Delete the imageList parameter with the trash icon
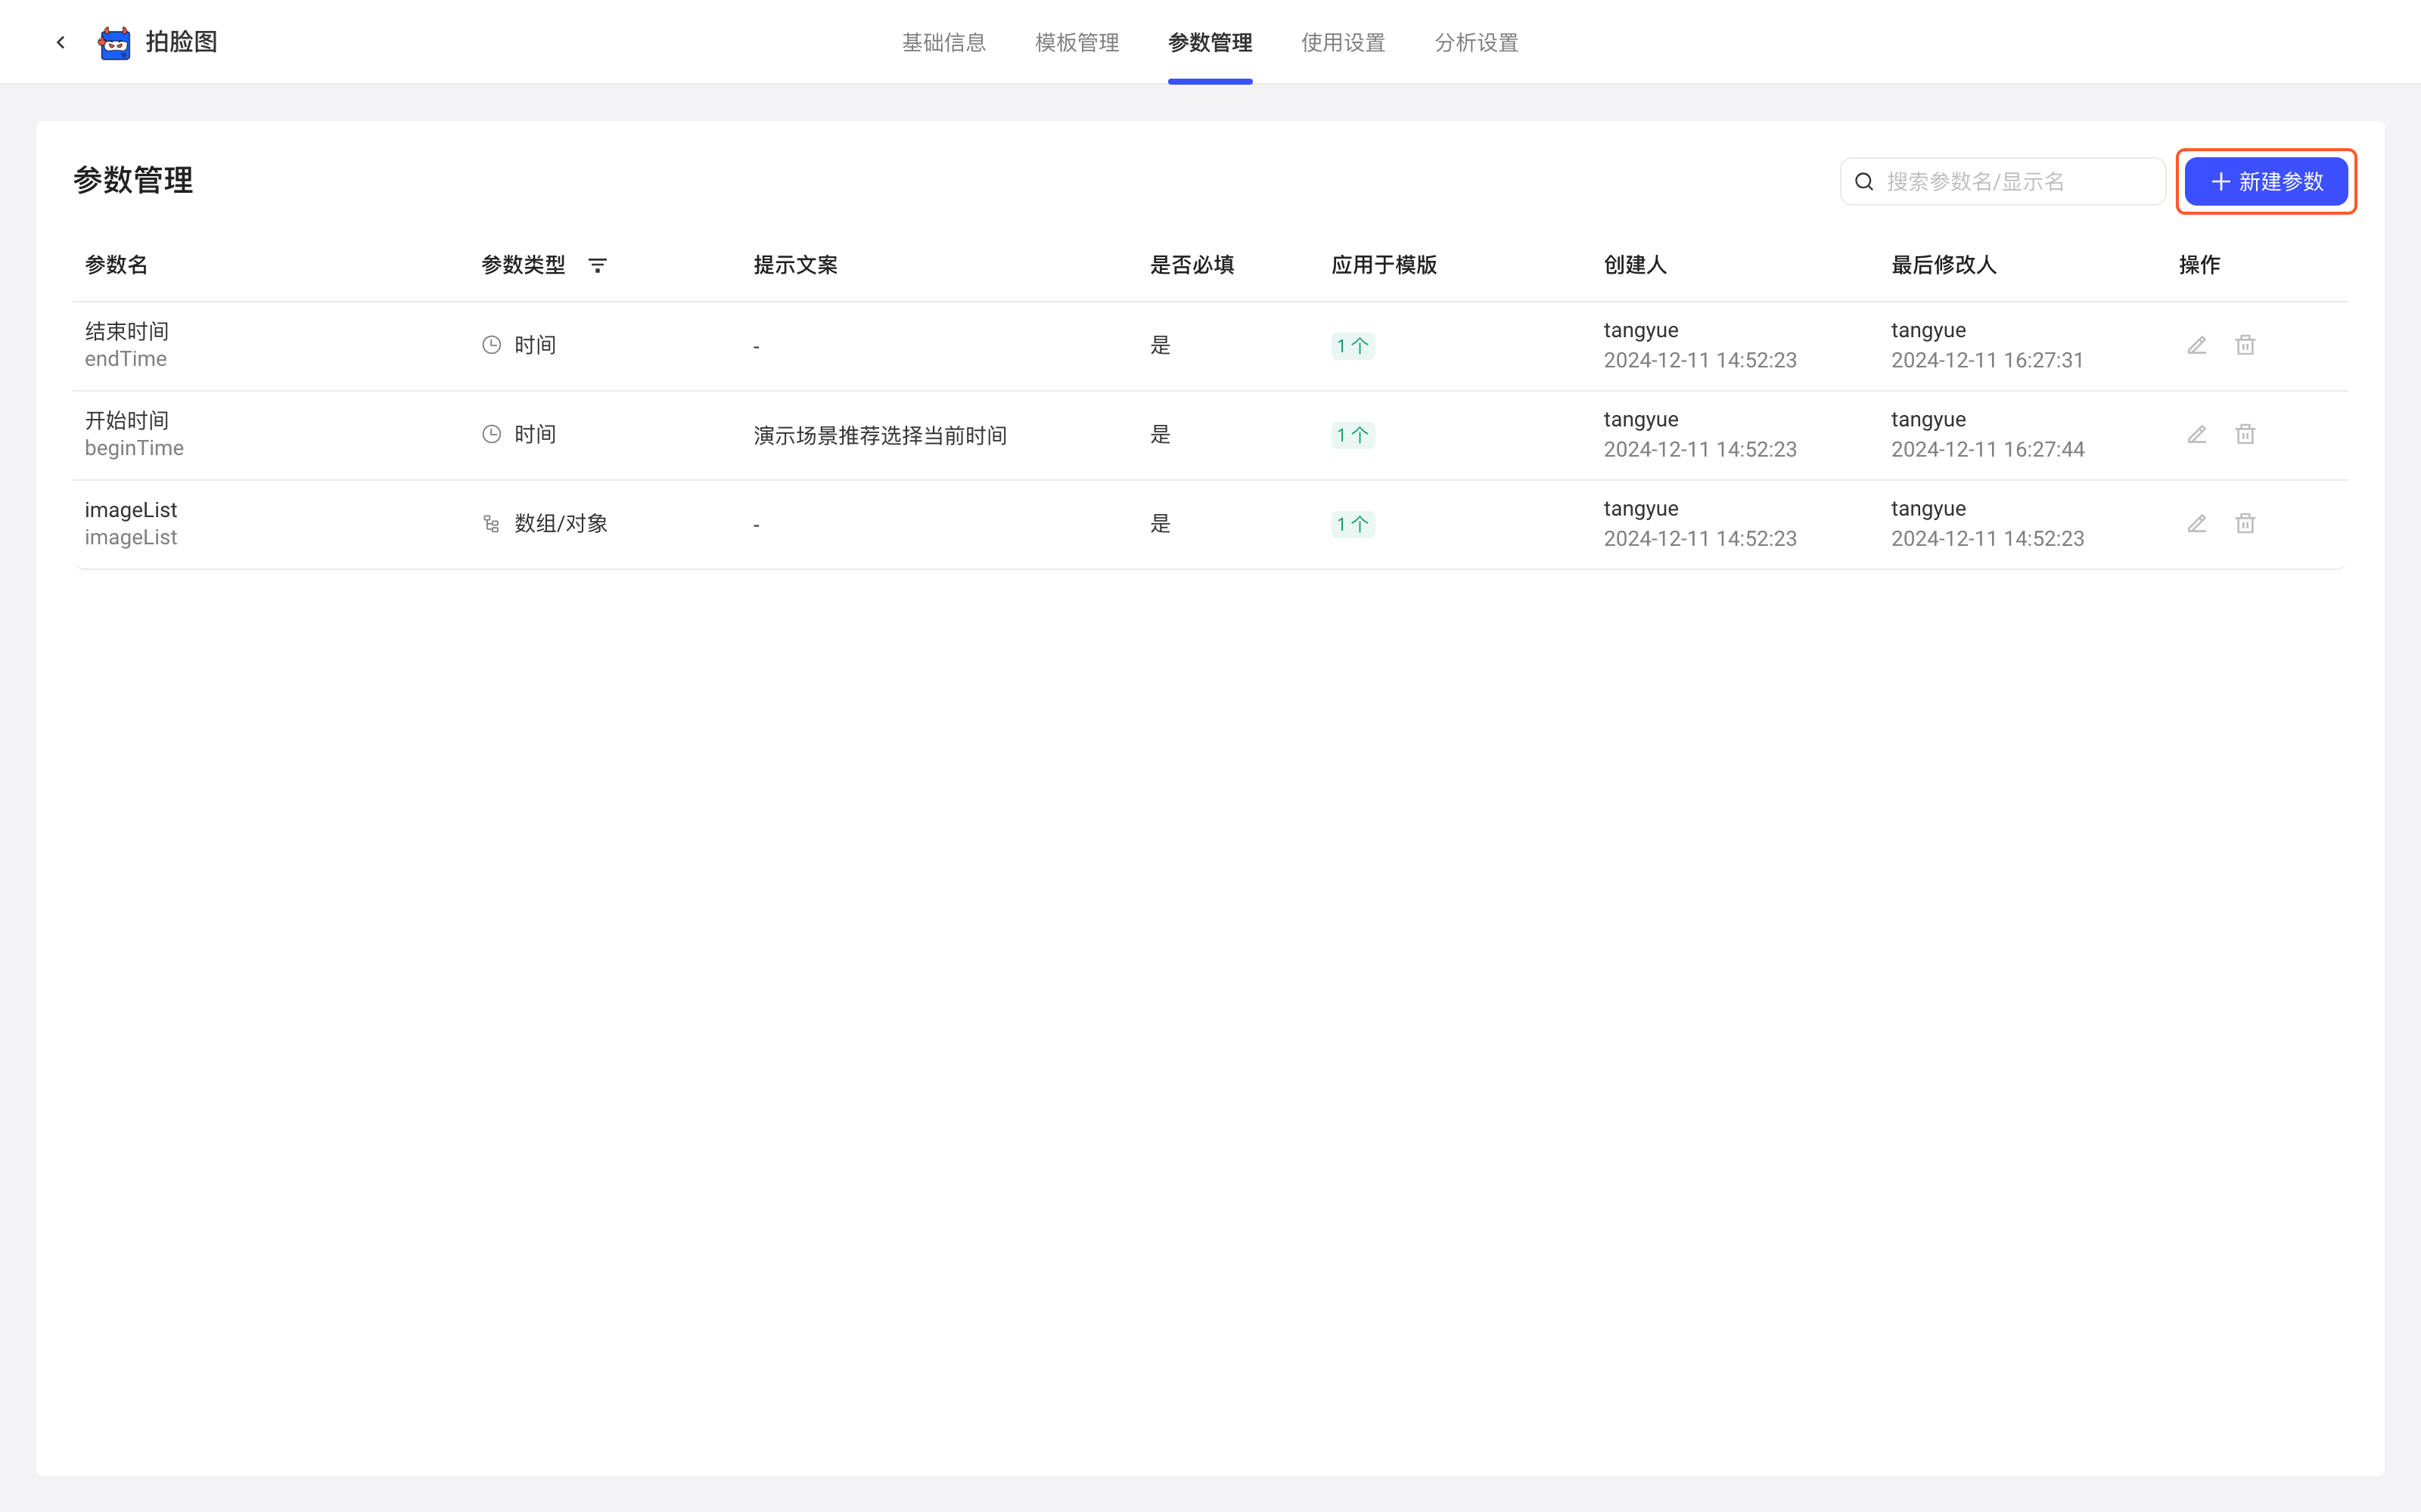Image resolution: width=2421 pixels, height=1512 pixels. click(2245, 523)
